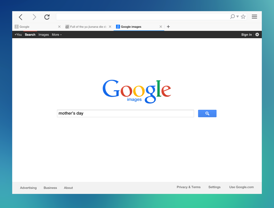Switch to the 'Full of the yu jiunana' tab

88,27
